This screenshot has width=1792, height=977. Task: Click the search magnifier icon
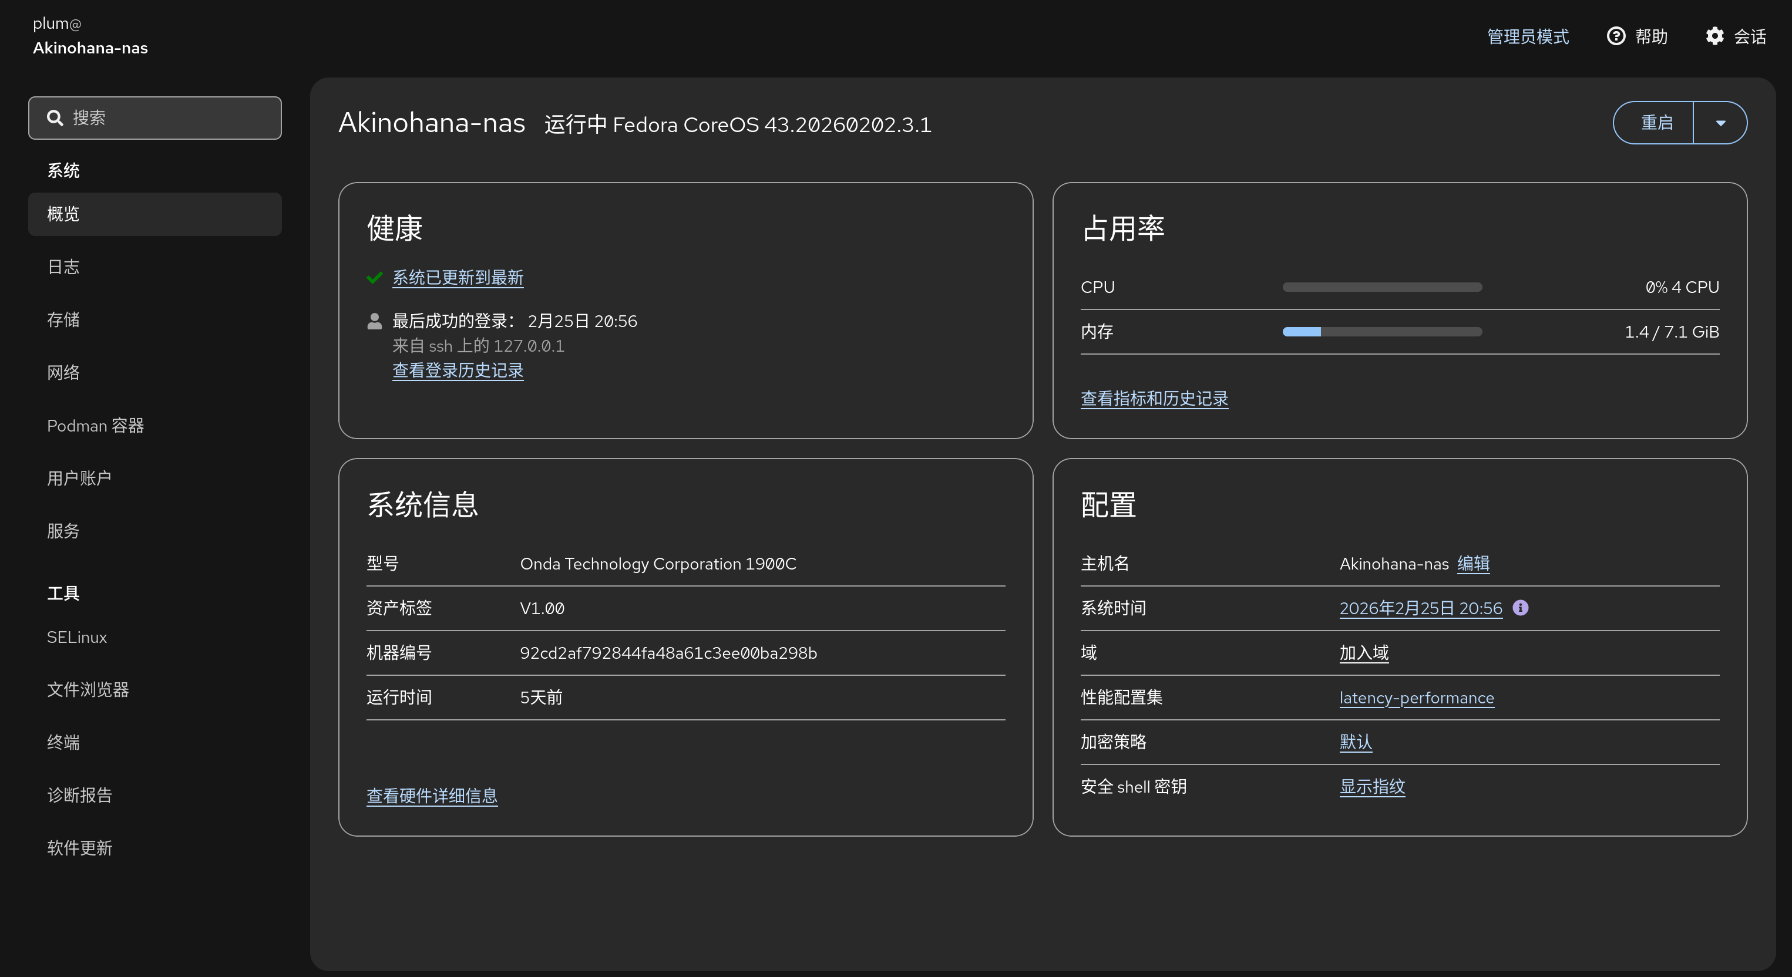click(55, 117)
